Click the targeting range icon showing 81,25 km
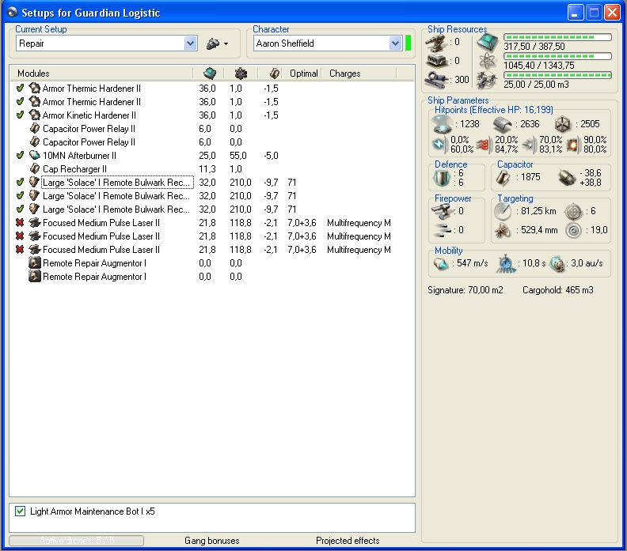Viewport: 627px width, 551px height. (x=503, y=211)
